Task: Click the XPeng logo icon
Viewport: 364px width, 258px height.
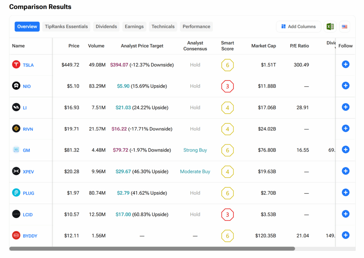Action: pos(16,171)
